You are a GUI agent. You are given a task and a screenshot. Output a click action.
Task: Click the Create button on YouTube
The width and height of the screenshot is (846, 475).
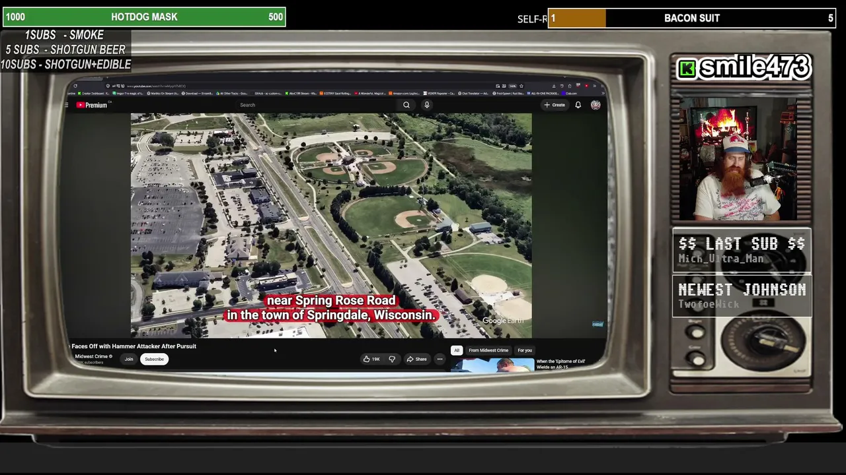click(x=555, y=105)
